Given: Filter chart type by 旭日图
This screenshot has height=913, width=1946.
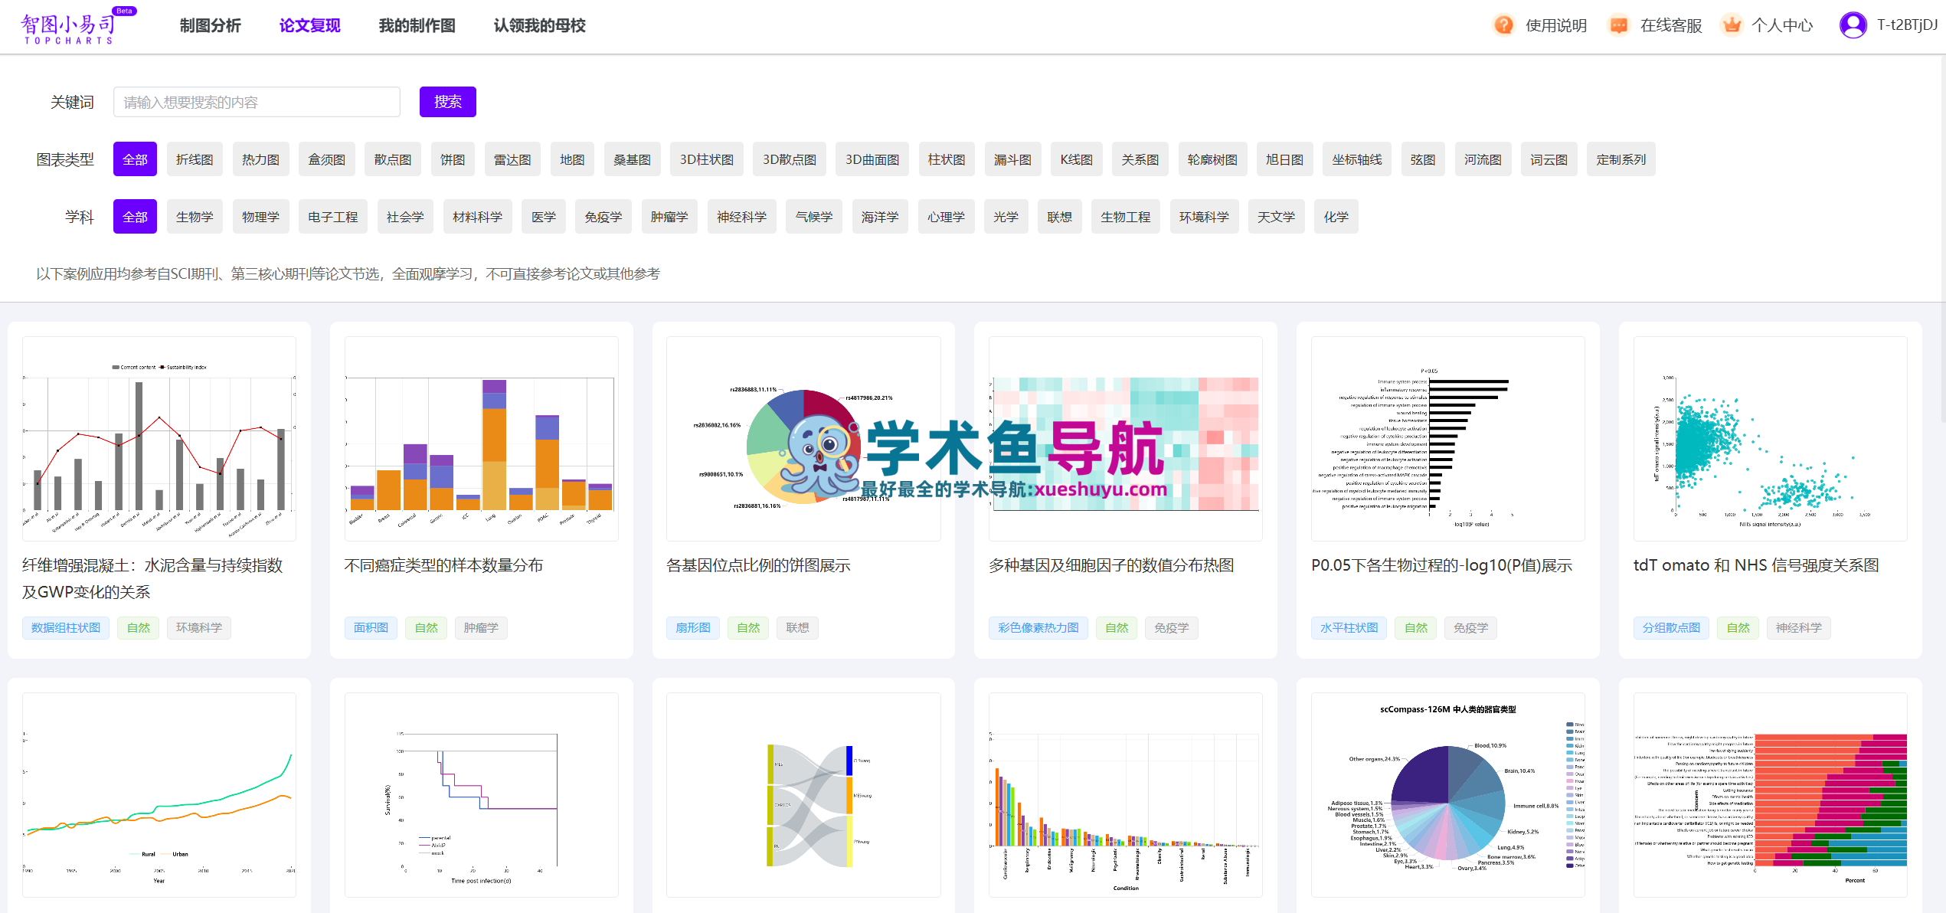Looking at the screenshot, I should [x=1284, y=159].
